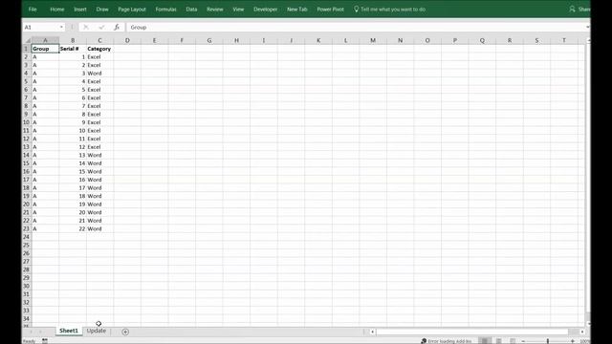This screenshot has height=344, width=612.
Task: Open the Review ribbon tab
Action: click(215, 9)
